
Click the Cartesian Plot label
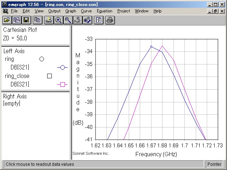pyautogui.click(x=20, y=30)
